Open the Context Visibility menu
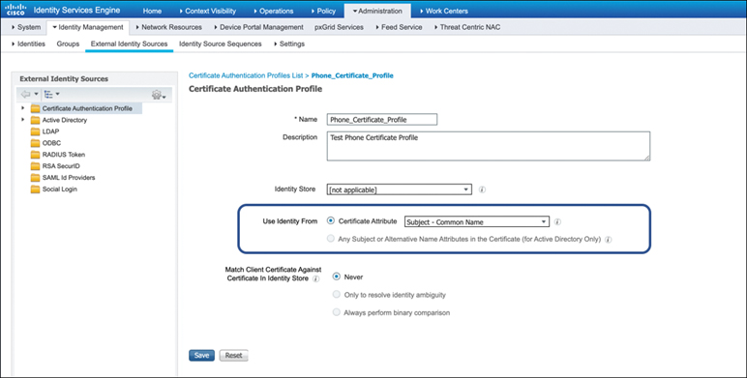 click(x=208, y=11)
